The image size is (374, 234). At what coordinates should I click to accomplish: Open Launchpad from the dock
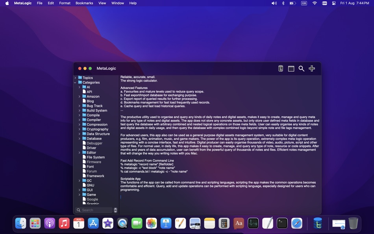click(35, 223)
